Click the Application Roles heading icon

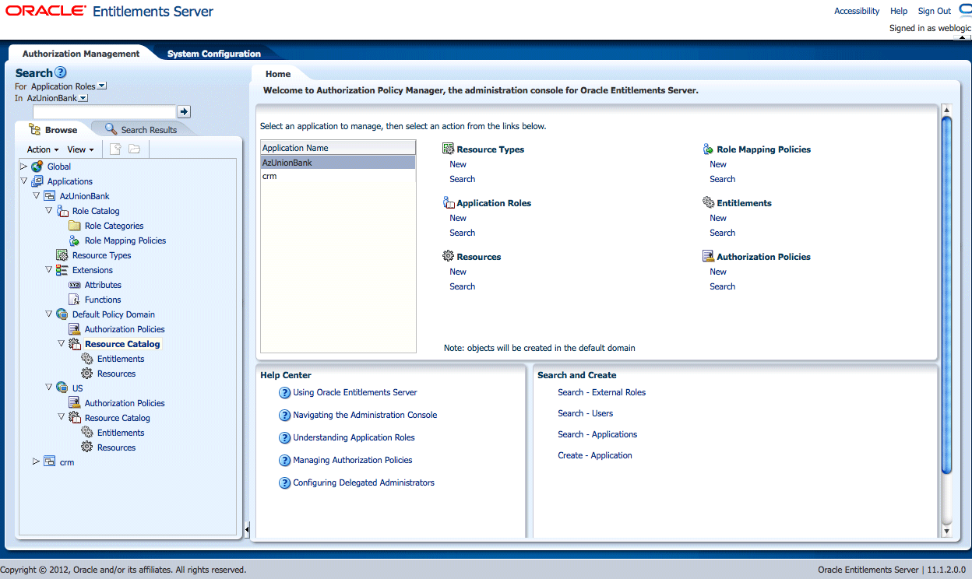[449, 202]
